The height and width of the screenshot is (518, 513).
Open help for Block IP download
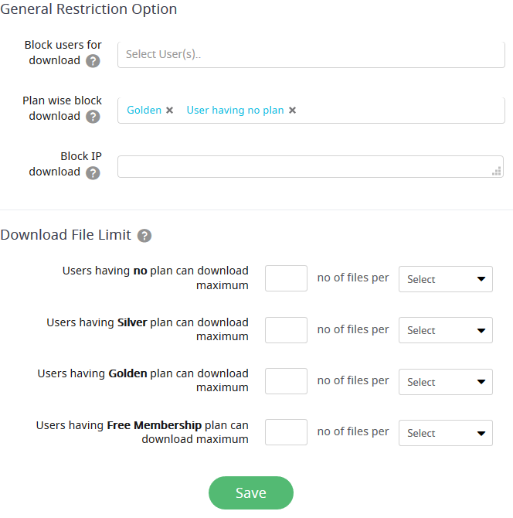(93, 172)
